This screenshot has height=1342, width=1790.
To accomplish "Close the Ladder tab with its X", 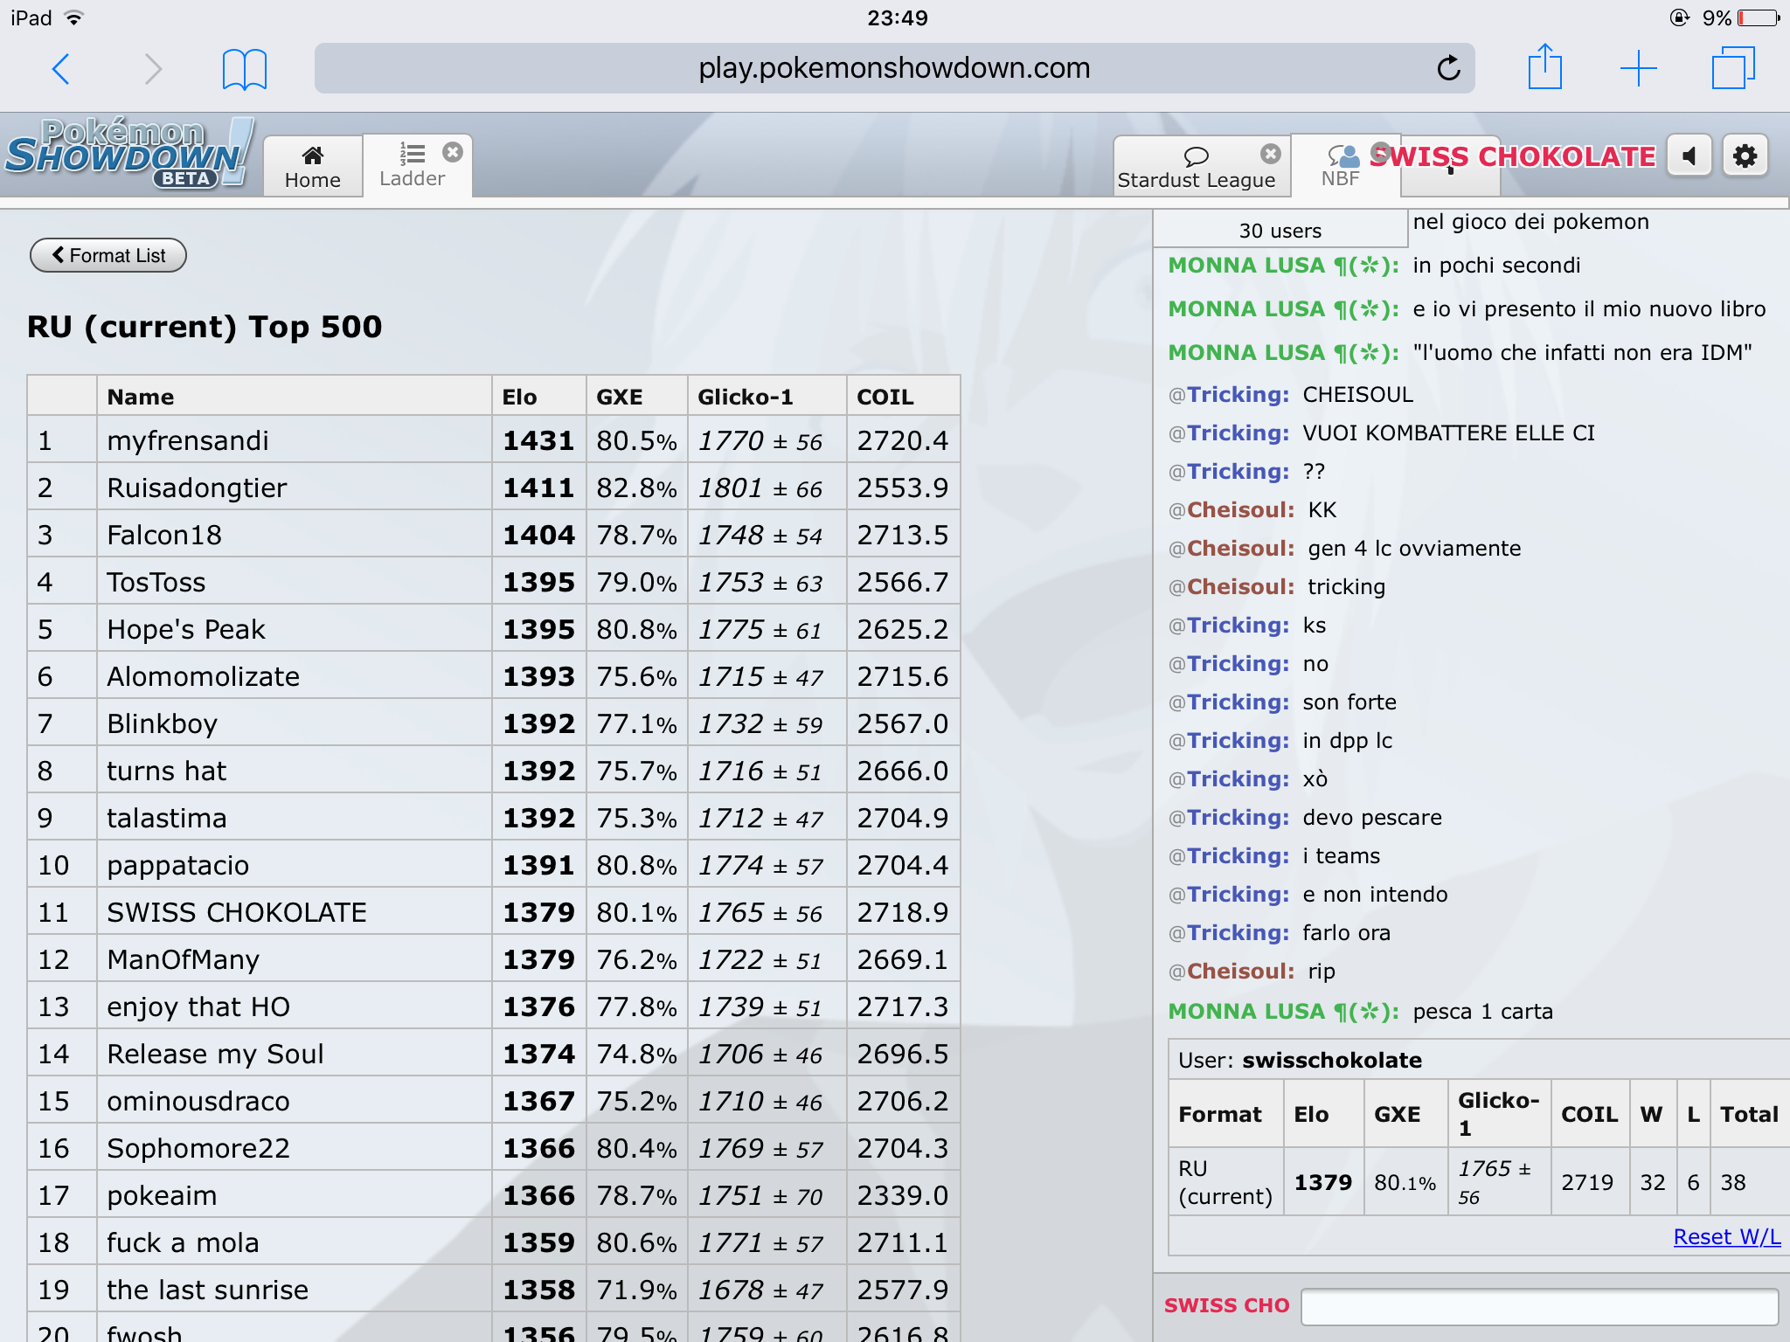I will (x=453, y=152).
